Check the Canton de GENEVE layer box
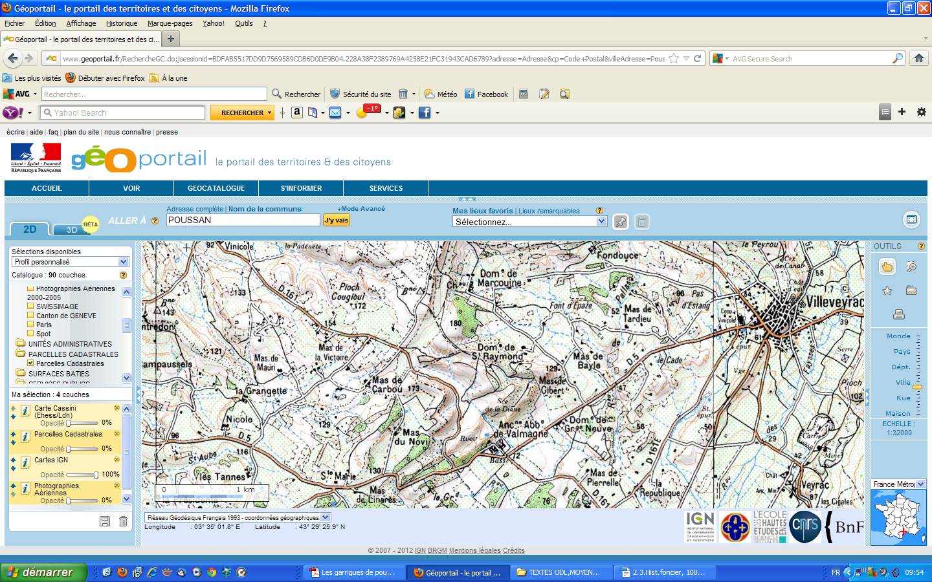932x582 pixels. click(30, 316)
